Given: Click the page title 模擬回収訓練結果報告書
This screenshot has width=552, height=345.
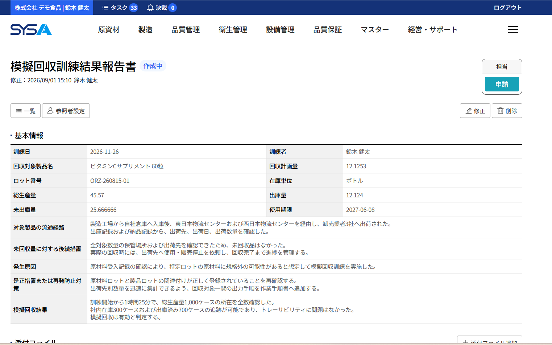Looking at the screenshot, I should coord(73,66).
